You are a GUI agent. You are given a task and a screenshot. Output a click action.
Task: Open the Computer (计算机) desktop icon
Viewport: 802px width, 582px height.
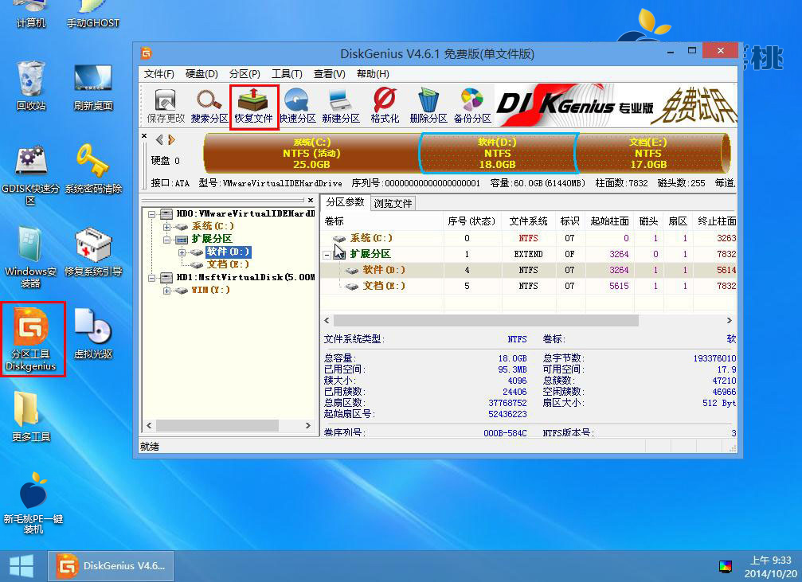31,15
